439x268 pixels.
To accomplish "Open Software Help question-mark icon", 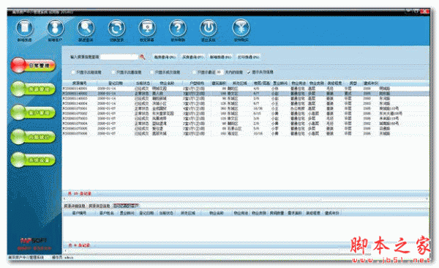I will (178, 28).
